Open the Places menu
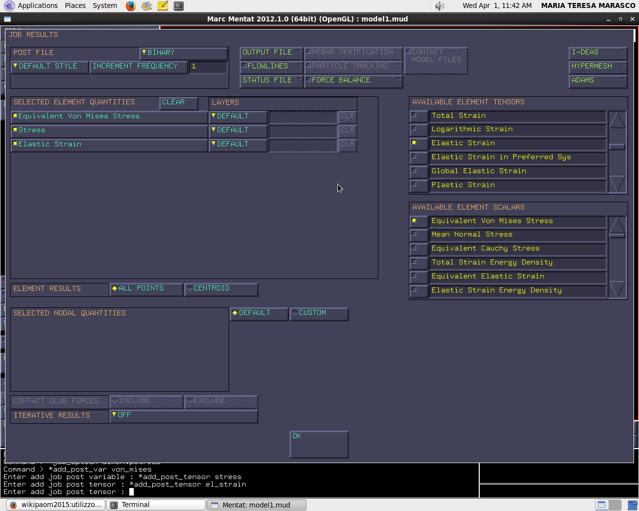 tap(75, 5)
